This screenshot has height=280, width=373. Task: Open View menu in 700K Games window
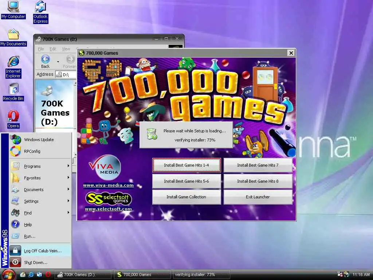(66, 49)
